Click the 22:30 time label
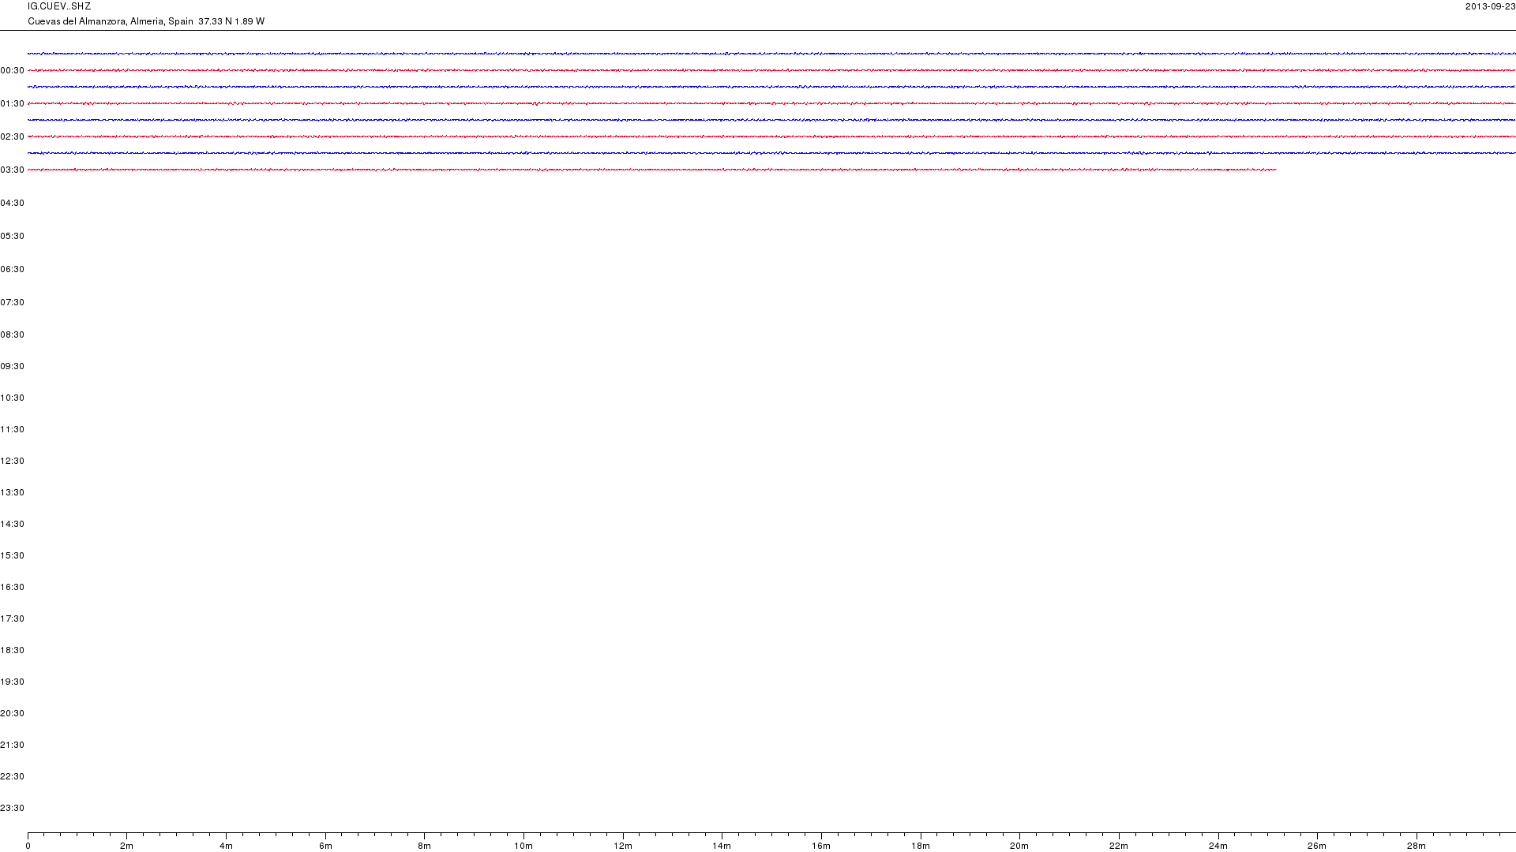Image resolution: width=1516 pixels, height=852 pixels. 13,777
